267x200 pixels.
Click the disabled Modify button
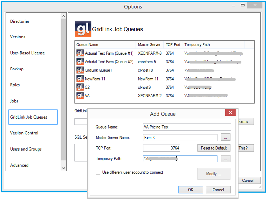(x=214, y=174)
